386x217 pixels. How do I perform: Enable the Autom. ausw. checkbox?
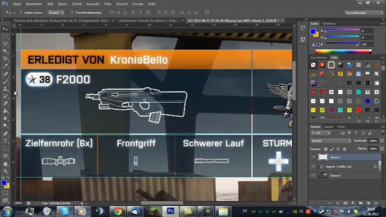click(x=21, y=13)
